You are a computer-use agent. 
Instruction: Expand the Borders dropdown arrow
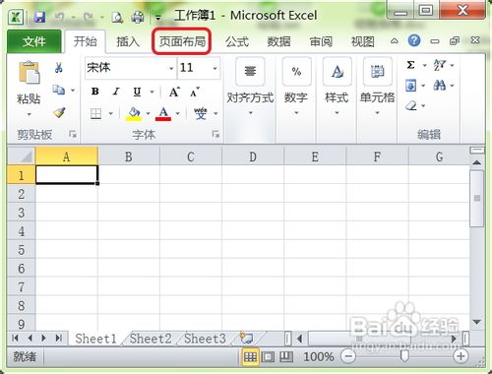point(111,113)
